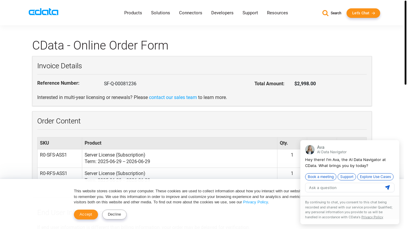The image size is (407, 229).
Task: Click the Invoice Details heading
Action: (x=60, y=66)
